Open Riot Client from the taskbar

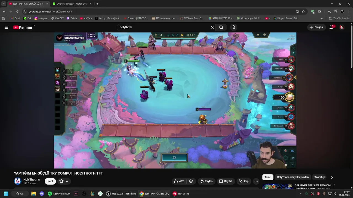click(181, 194)
